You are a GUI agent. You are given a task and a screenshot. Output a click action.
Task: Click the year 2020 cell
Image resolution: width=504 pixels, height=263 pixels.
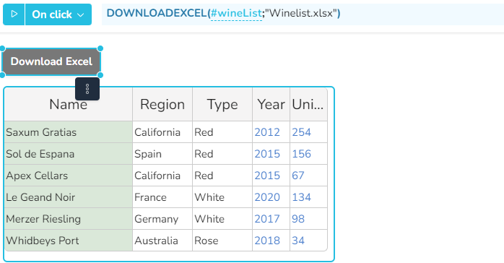pyautogui.click(x=271, y=197)
